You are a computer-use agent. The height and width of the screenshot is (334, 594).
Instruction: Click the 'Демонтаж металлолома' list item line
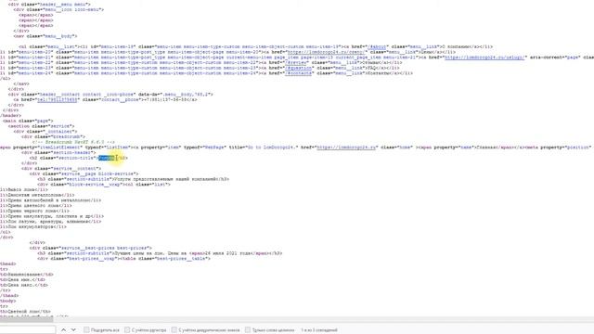37,195
